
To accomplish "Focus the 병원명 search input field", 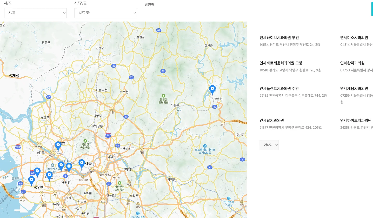I will tap(229, 12).
